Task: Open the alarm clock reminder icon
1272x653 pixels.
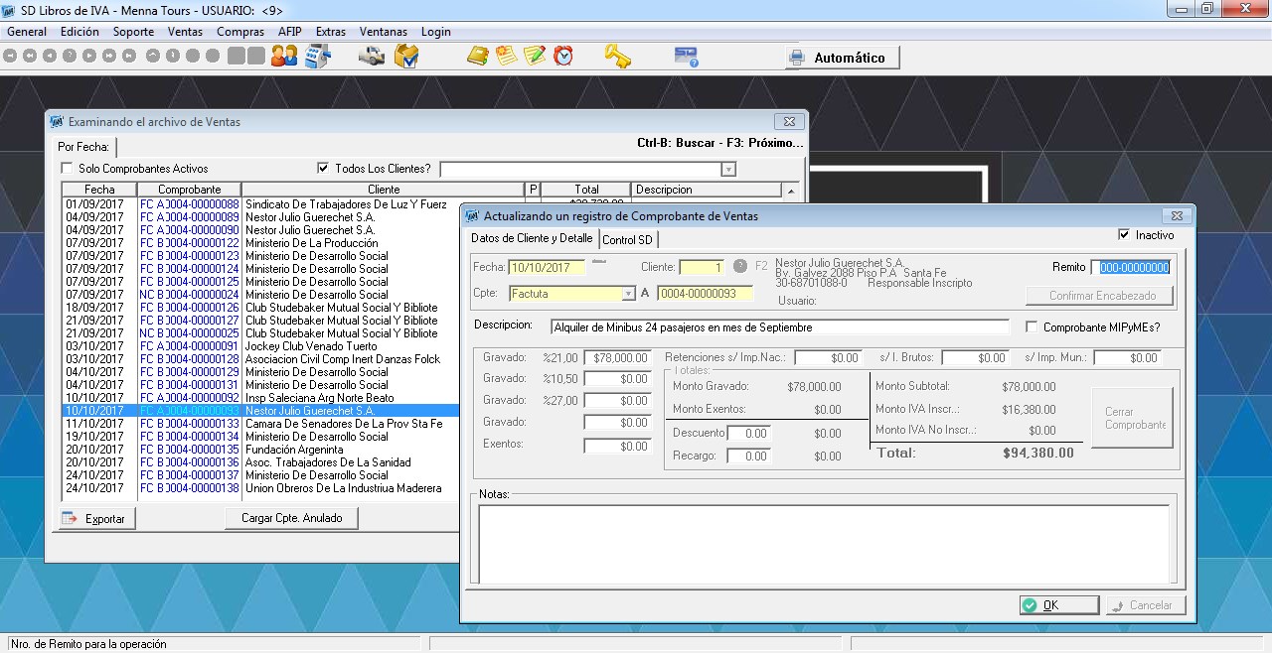Action: click(x=563, y=57)
